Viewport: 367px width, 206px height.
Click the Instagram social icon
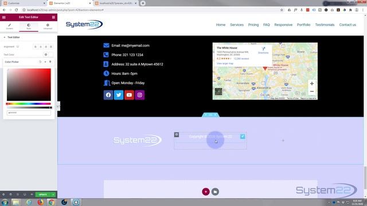(x=140, y=95)
